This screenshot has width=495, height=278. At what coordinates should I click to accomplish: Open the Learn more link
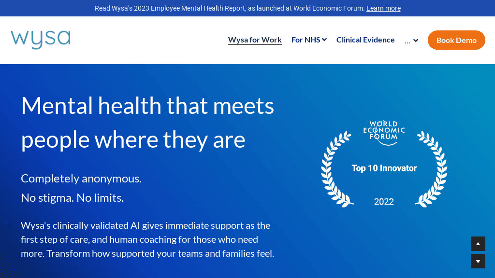coord(383,8)
